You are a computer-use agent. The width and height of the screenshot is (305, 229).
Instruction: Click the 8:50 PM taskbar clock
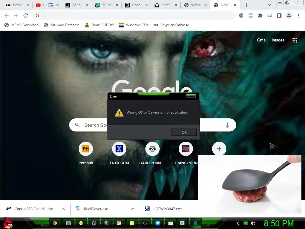point(279,223)
